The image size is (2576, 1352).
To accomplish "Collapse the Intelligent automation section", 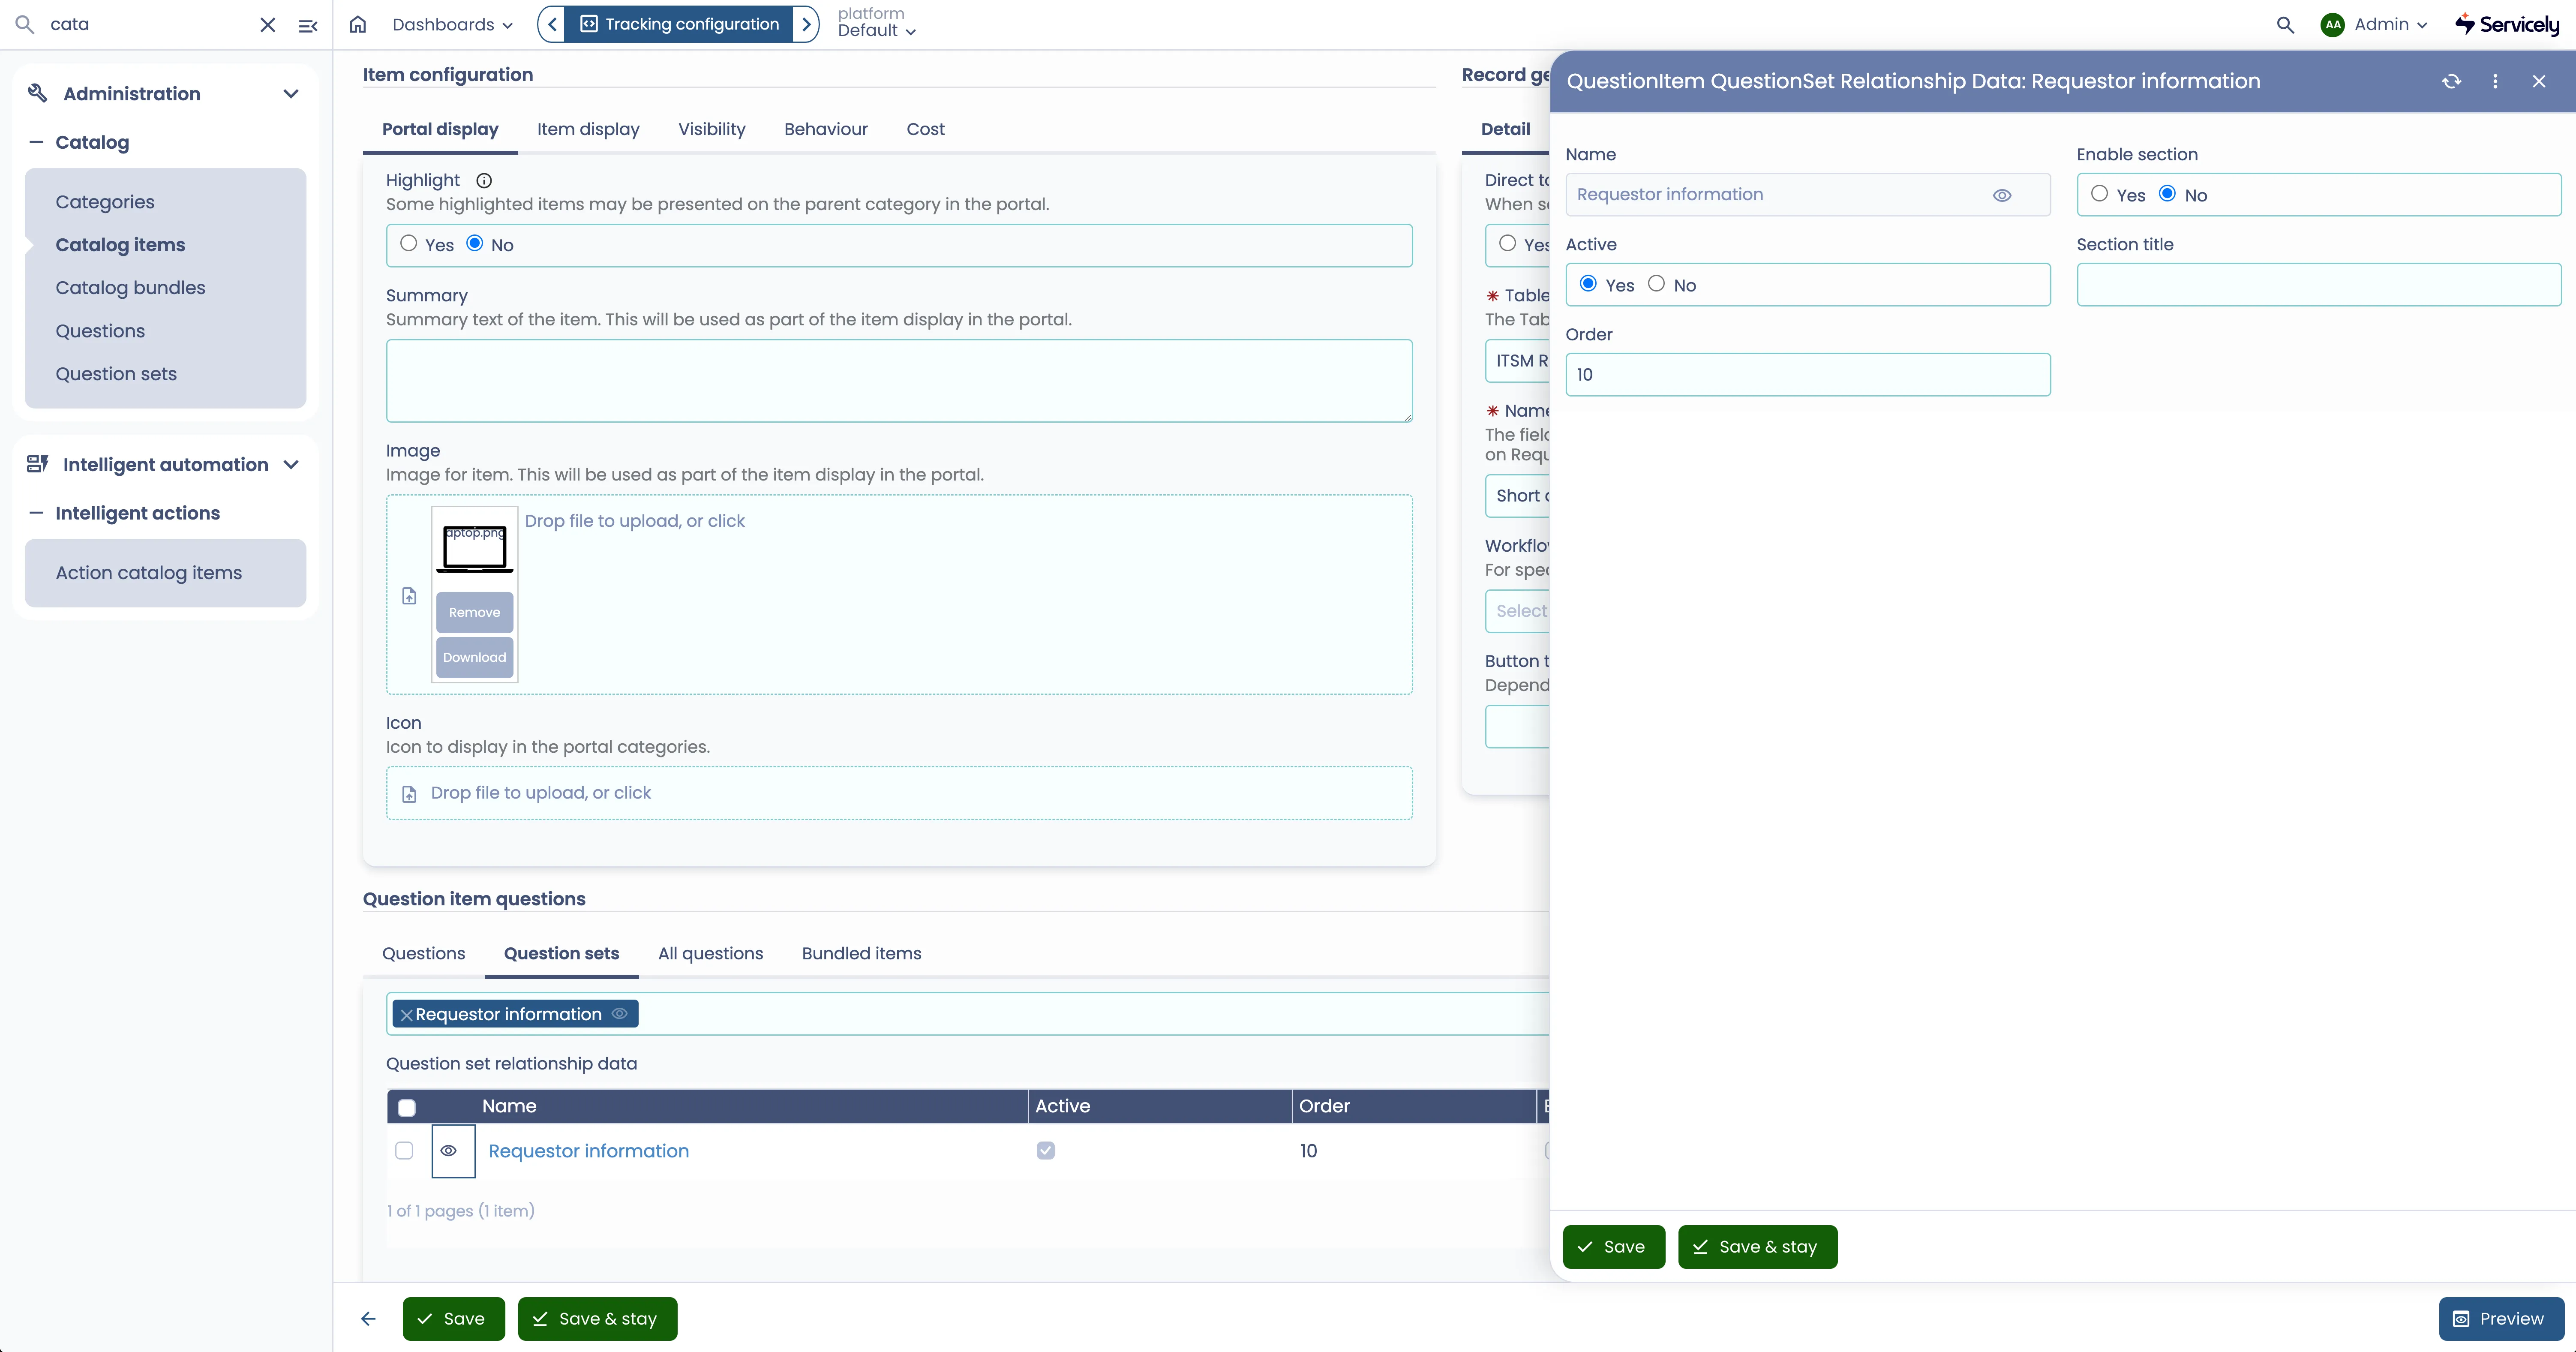I will pos(291,465).
